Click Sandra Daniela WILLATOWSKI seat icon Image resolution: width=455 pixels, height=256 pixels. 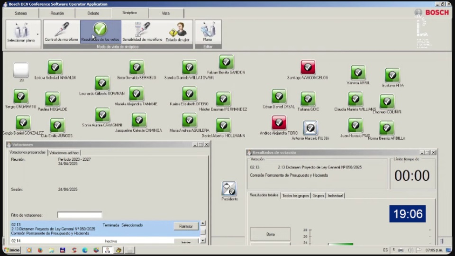point(189,68)
